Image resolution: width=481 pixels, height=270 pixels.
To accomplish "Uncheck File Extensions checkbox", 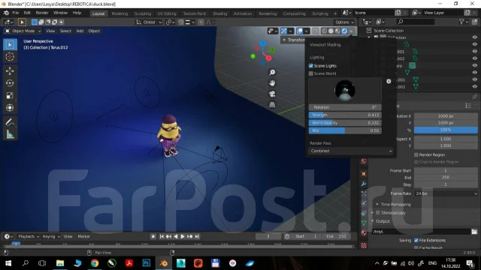I will pos(416,240).
